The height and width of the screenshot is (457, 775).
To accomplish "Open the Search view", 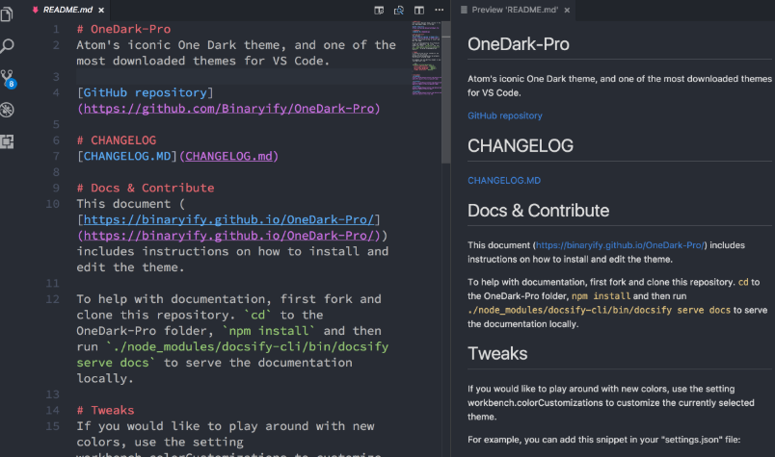I will (7, 46).
